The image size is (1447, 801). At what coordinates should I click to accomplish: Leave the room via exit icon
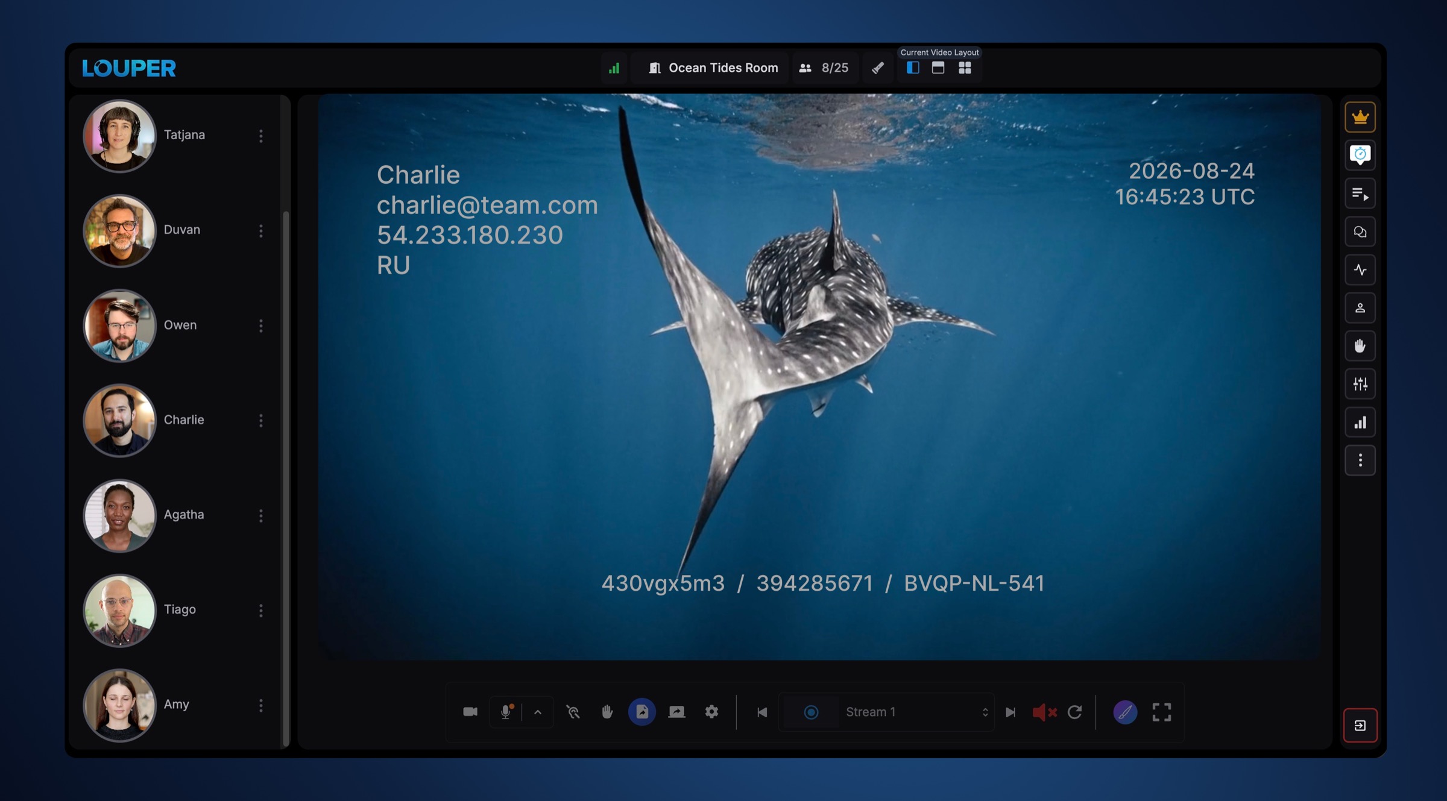coord(1360,725)
